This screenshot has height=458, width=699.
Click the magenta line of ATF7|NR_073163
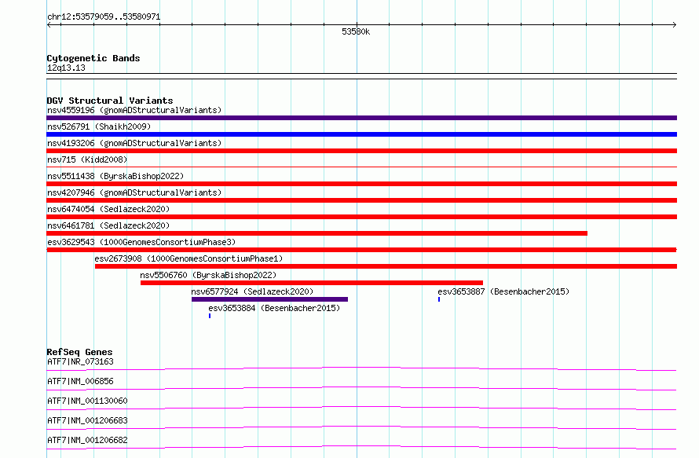tap(361, 368)
